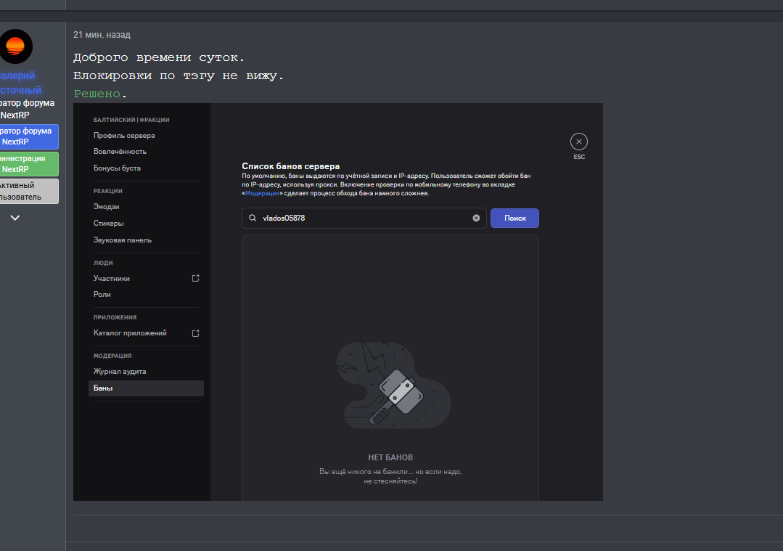
Task: Open the Роли settings page
Action: [102, 295]
